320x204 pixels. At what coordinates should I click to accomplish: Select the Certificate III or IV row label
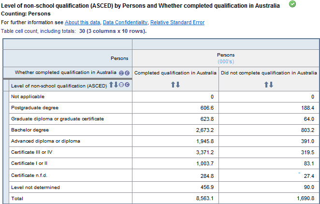click(31, 152)
